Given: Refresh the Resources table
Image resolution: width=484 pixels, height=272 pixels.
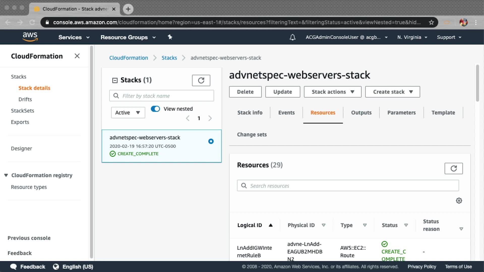Looking at the screenshot, I should click(453, 168).
